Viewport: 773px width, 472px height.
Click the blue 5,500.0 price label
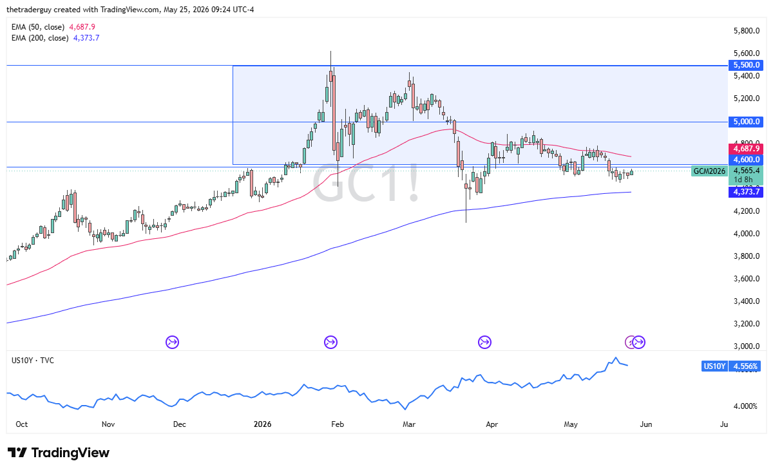coord(746,65)
